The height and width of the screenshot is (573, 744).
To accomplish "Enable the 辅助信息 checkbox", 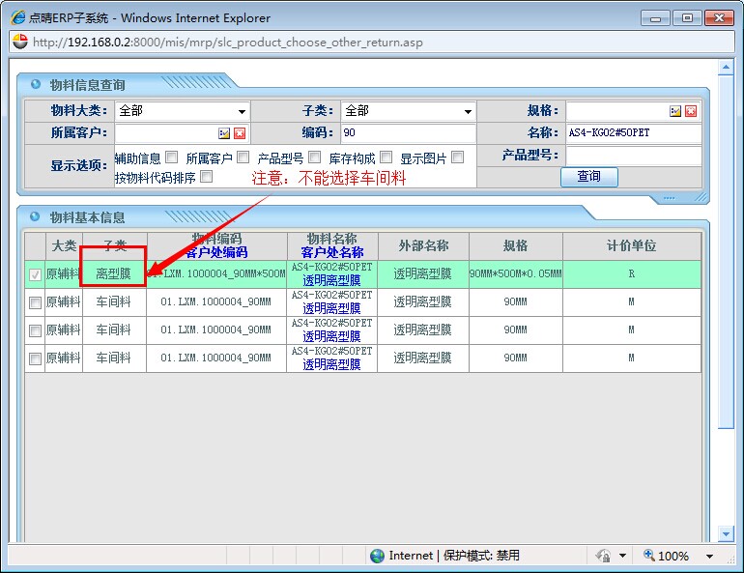I will click(x=171, y=157).
